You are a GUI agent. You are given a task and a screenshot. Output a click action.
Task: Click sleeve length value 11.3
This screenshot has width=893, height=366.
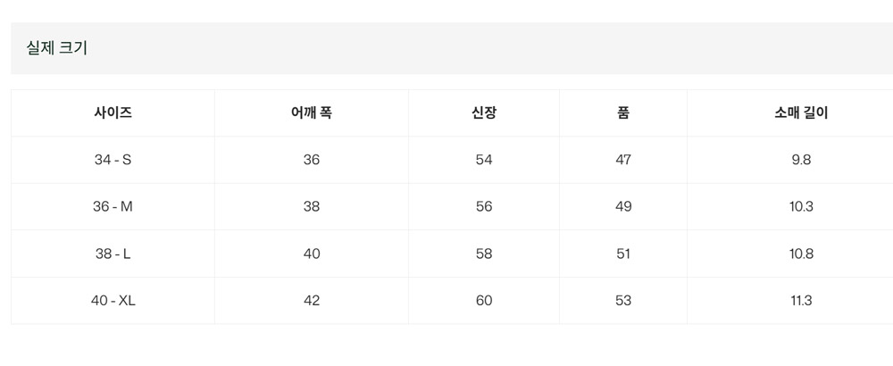801,301
